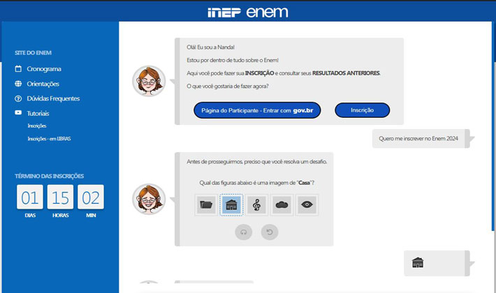The height and width of the screenshot is (293, 496).
Task: Click the SITE DO ENEM heading
Action: [x=33, y=53]
